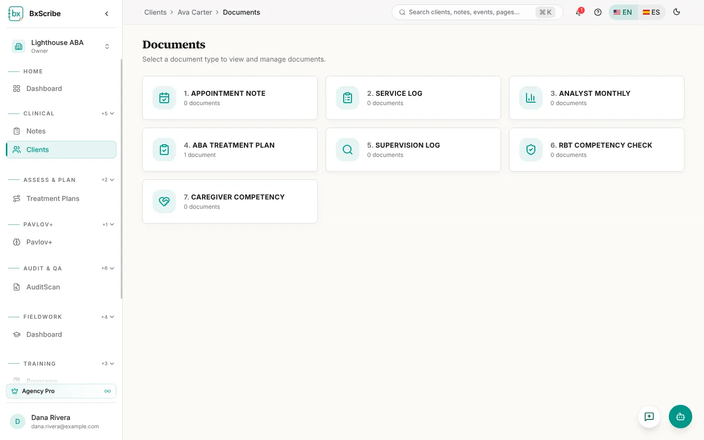Click the Service Log clipboard icon
The height and width of the screenshot is (440, 704).
point(348,98)
